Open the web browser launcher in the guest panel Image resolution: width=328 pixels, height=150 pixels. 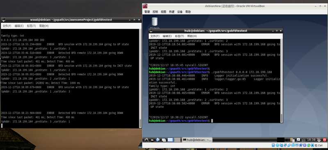(158, 140)
